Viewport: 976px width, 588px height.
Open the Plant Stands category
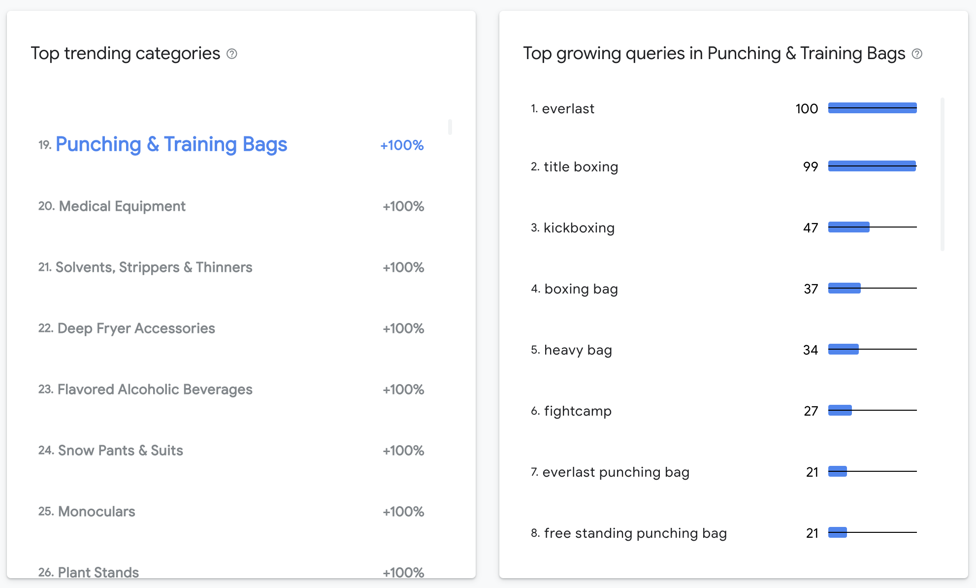[98, 572]
